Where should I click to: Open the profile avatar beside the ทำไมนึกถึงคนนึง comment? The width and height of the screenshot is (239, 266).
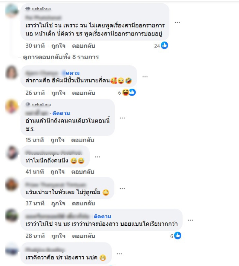[x=12, y=153]
